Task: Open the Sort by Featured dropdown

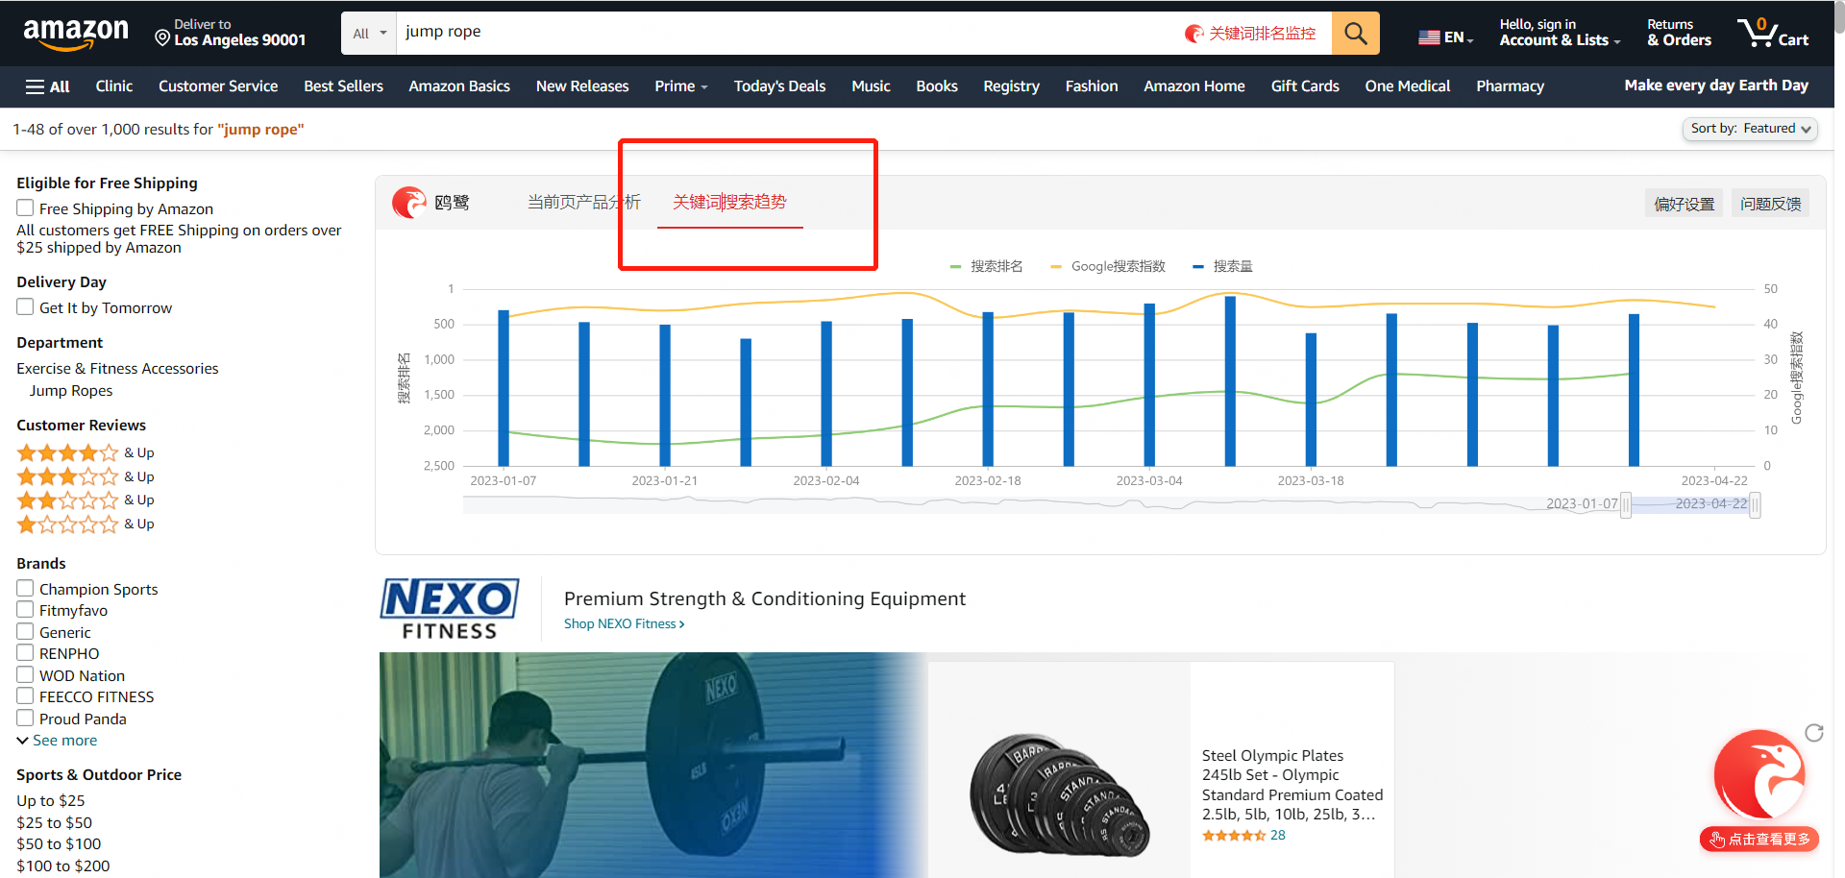Action: (1750, 129)
